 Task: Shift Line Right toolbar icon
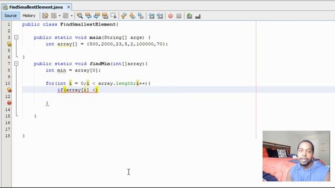pos(160,16)
